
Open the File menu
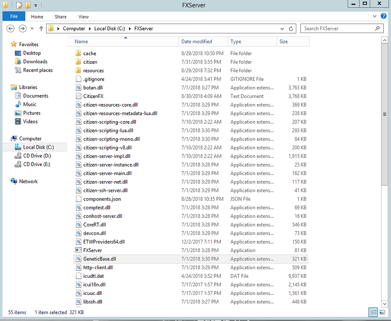point(14,17)
